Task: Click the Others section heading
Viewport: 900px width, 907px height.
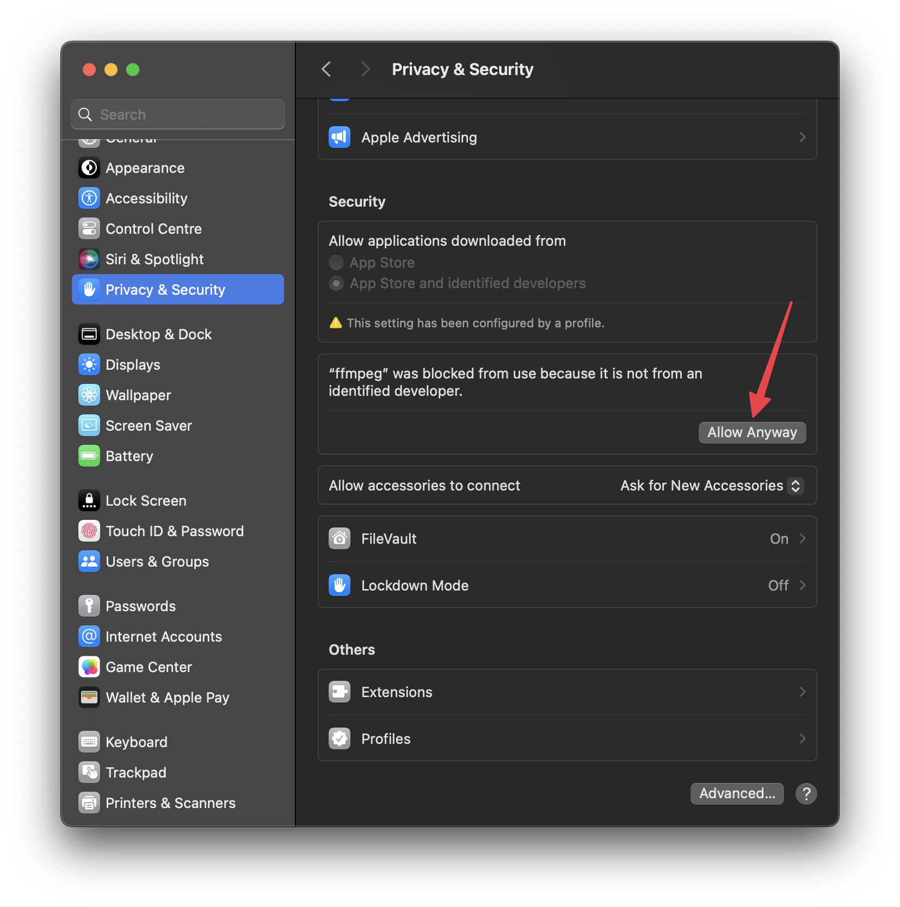Action: click(x=352, y=650)
